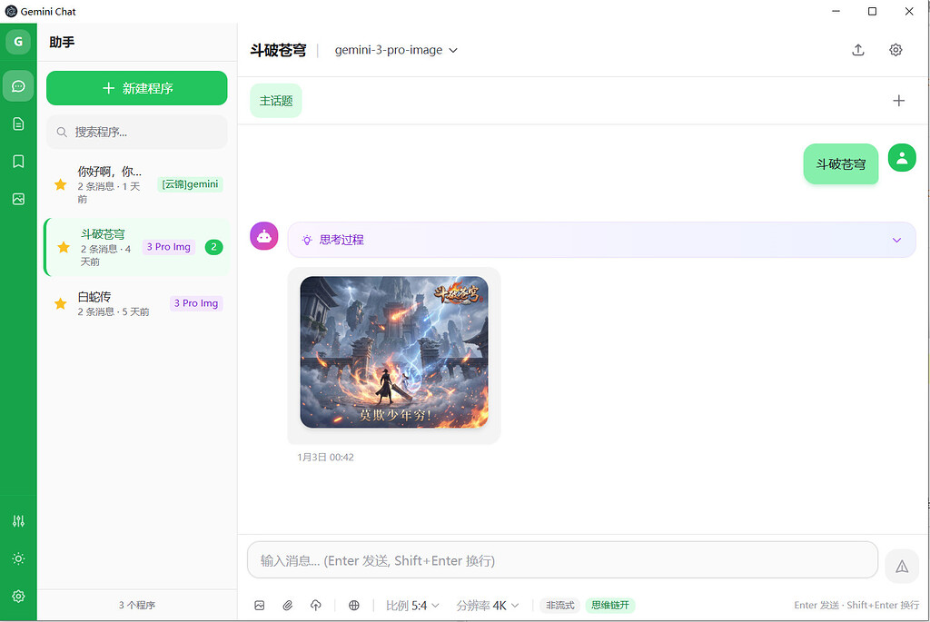Open the image gallery section in sidebar
The height and width of the screenshot is (622, 930).
click(18, 199)
